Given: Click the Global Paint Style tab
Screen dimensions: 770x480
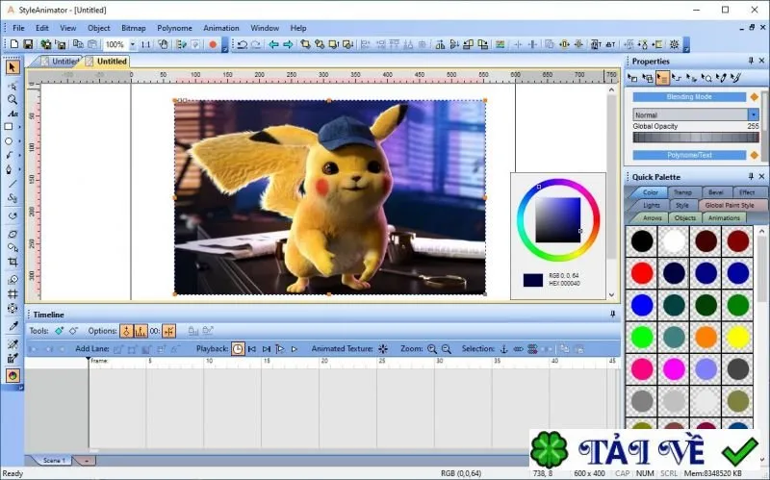Looking at the screenshot, I should tap(730, 205).
